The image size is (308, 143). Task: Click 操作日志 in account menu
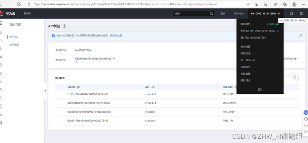[246, 80]
